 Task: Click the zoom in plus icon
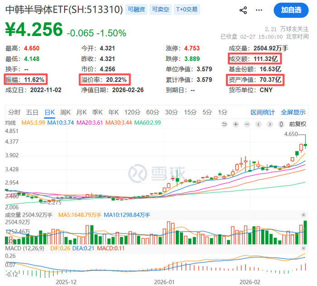coord(235,124)
